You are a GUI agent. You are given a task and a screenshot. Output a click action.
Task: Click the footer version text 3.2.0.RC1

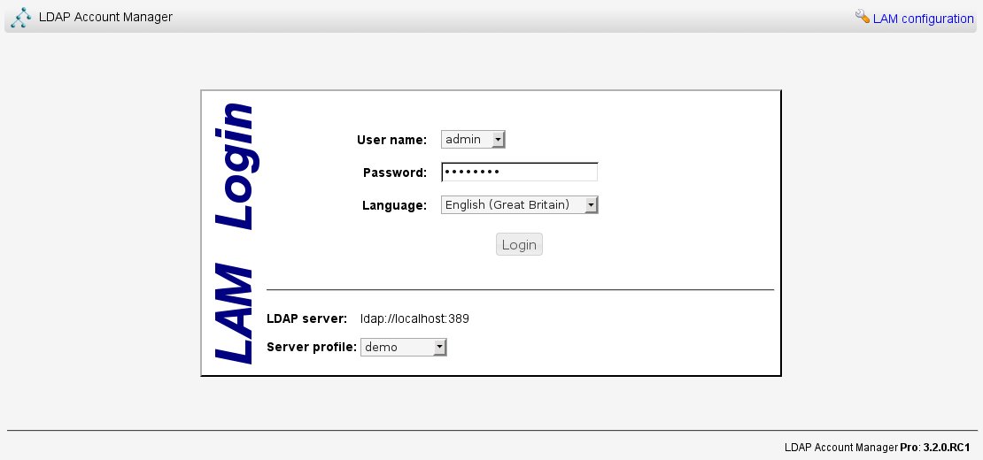[946, 448]
